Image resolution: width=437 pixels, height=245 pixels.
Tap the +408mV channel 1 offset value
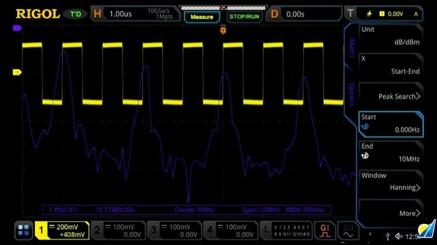click(72, 235)
